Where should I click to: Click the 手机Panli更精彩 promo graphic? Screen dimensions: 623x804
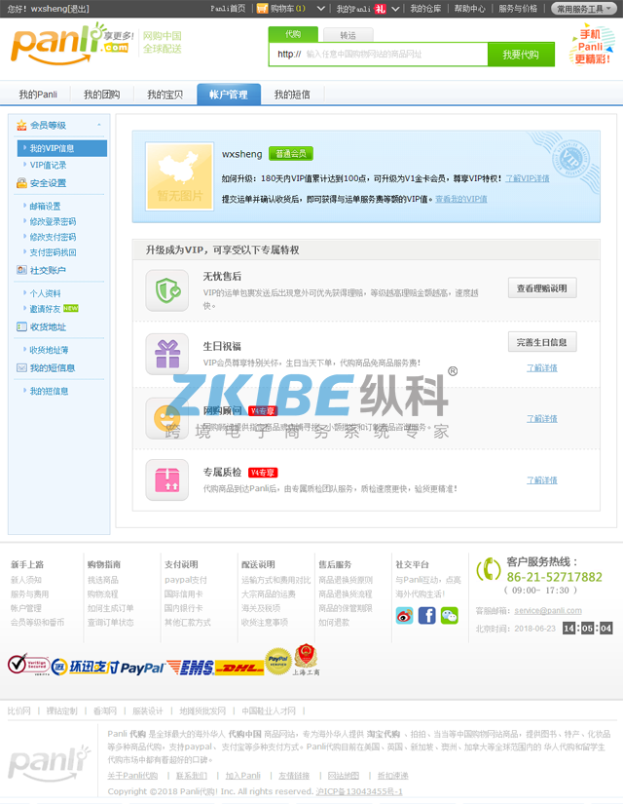tap(591, 46)
